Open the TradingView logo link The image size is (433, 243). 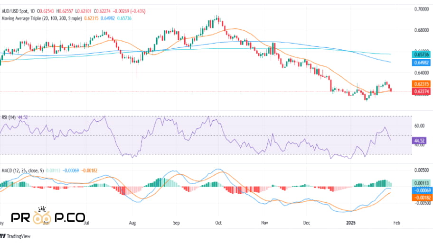pyautogui.click(x=15, y=236)
